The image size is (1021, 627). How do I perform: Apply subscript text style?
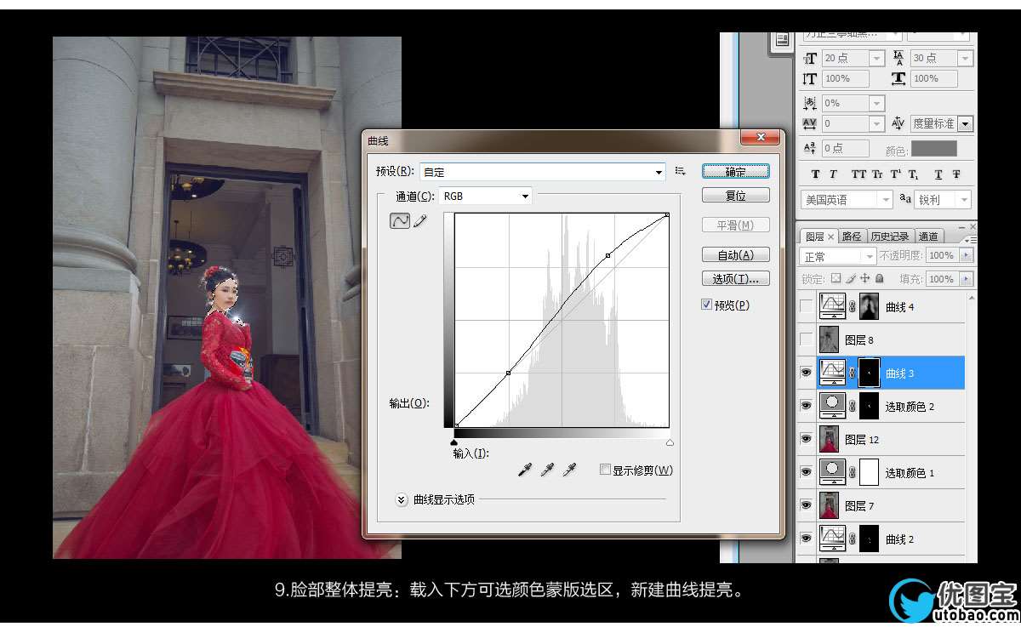913,174
